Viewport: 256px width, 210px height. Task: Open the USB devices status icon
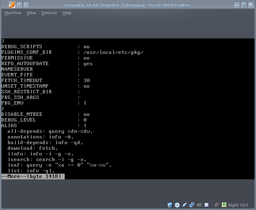(x=185, y=205)
